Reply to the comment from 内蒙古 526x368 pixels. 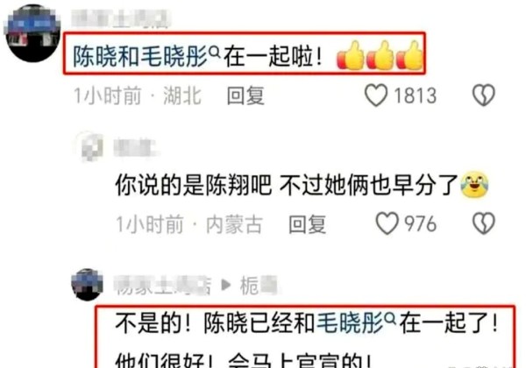(308, 224)
